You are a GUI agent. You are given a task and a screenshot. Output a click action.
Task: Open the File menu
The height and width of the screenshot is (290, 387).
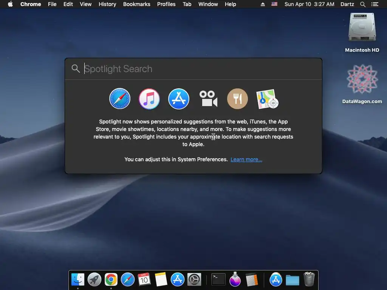52,4
